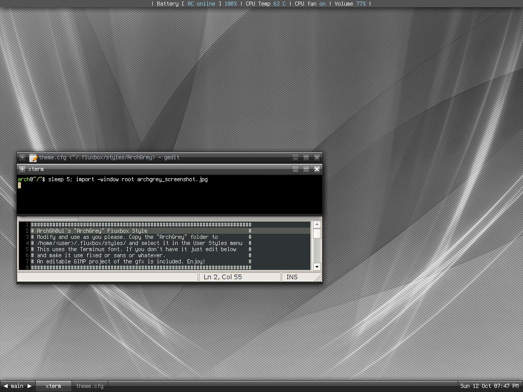Viewport: 523px width, 392px height.
Task: Click the clock showing Sun 12 Oct
Action: tap(489, 386)
